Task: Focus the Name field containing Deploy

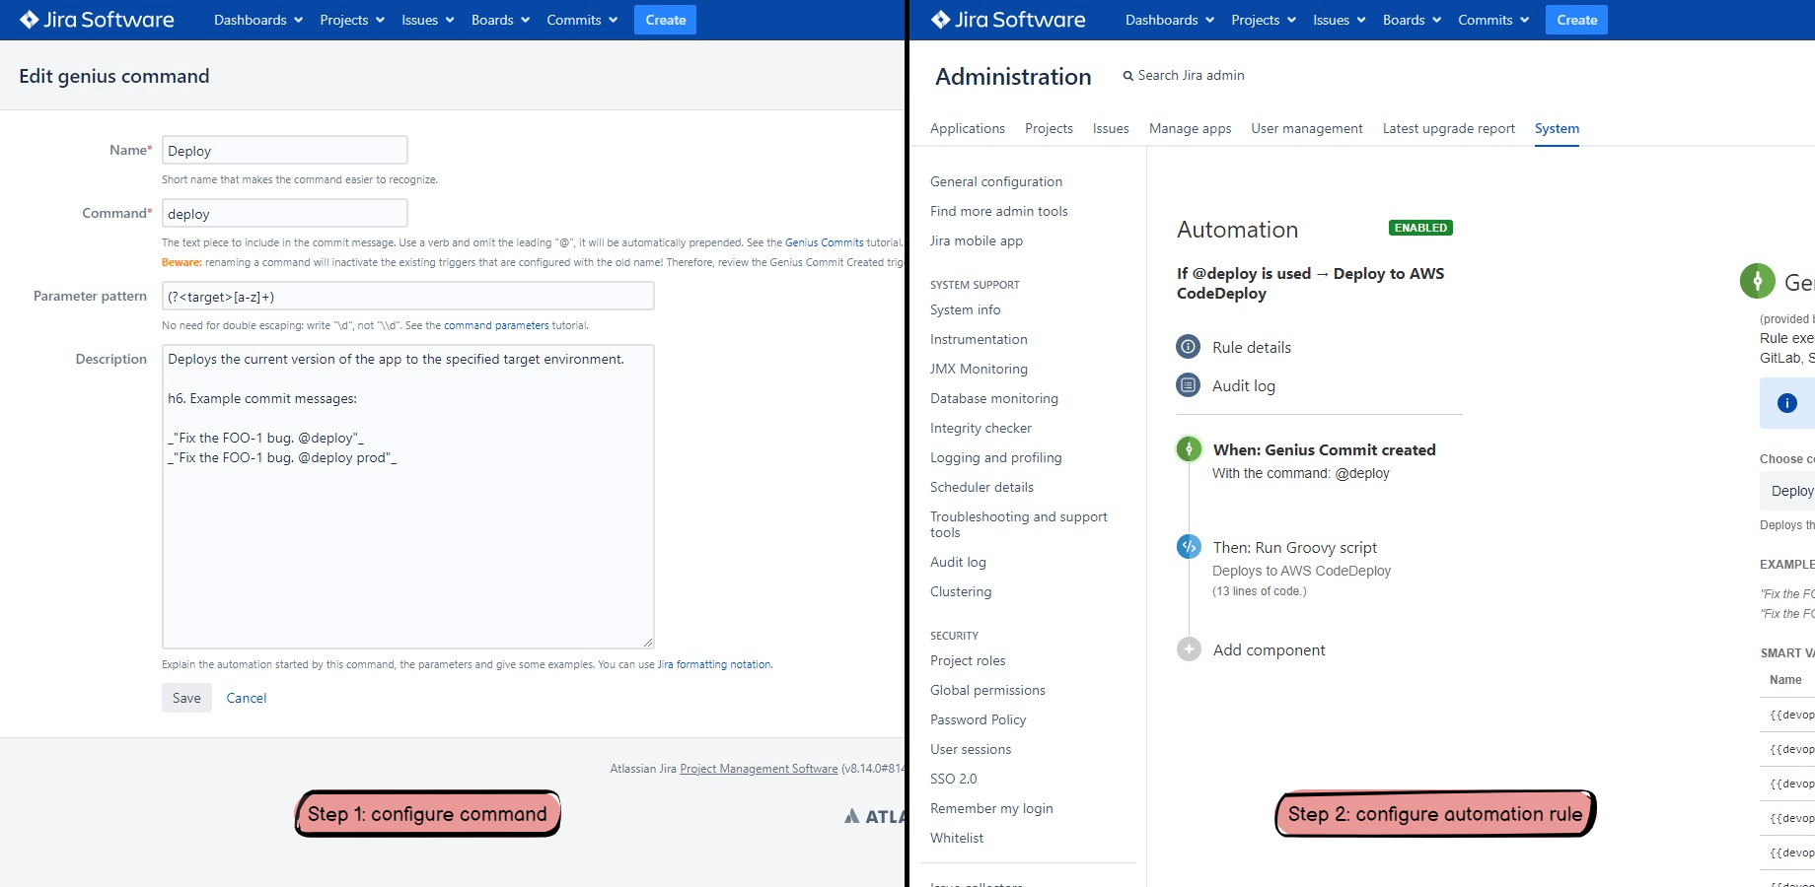Action: click(285, 150)
